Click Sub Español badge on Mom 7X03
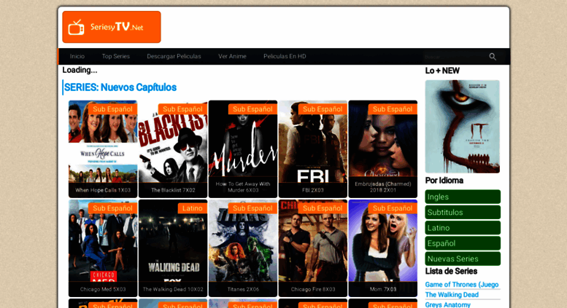Image resolution: width=567 pixels, height=308 pixels. click(393, 208)
